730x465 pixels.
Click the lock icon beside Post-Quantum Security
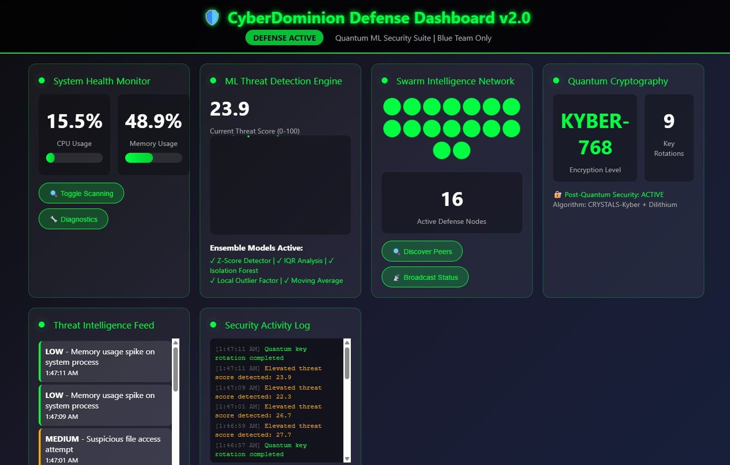click(x=558, y=194)
